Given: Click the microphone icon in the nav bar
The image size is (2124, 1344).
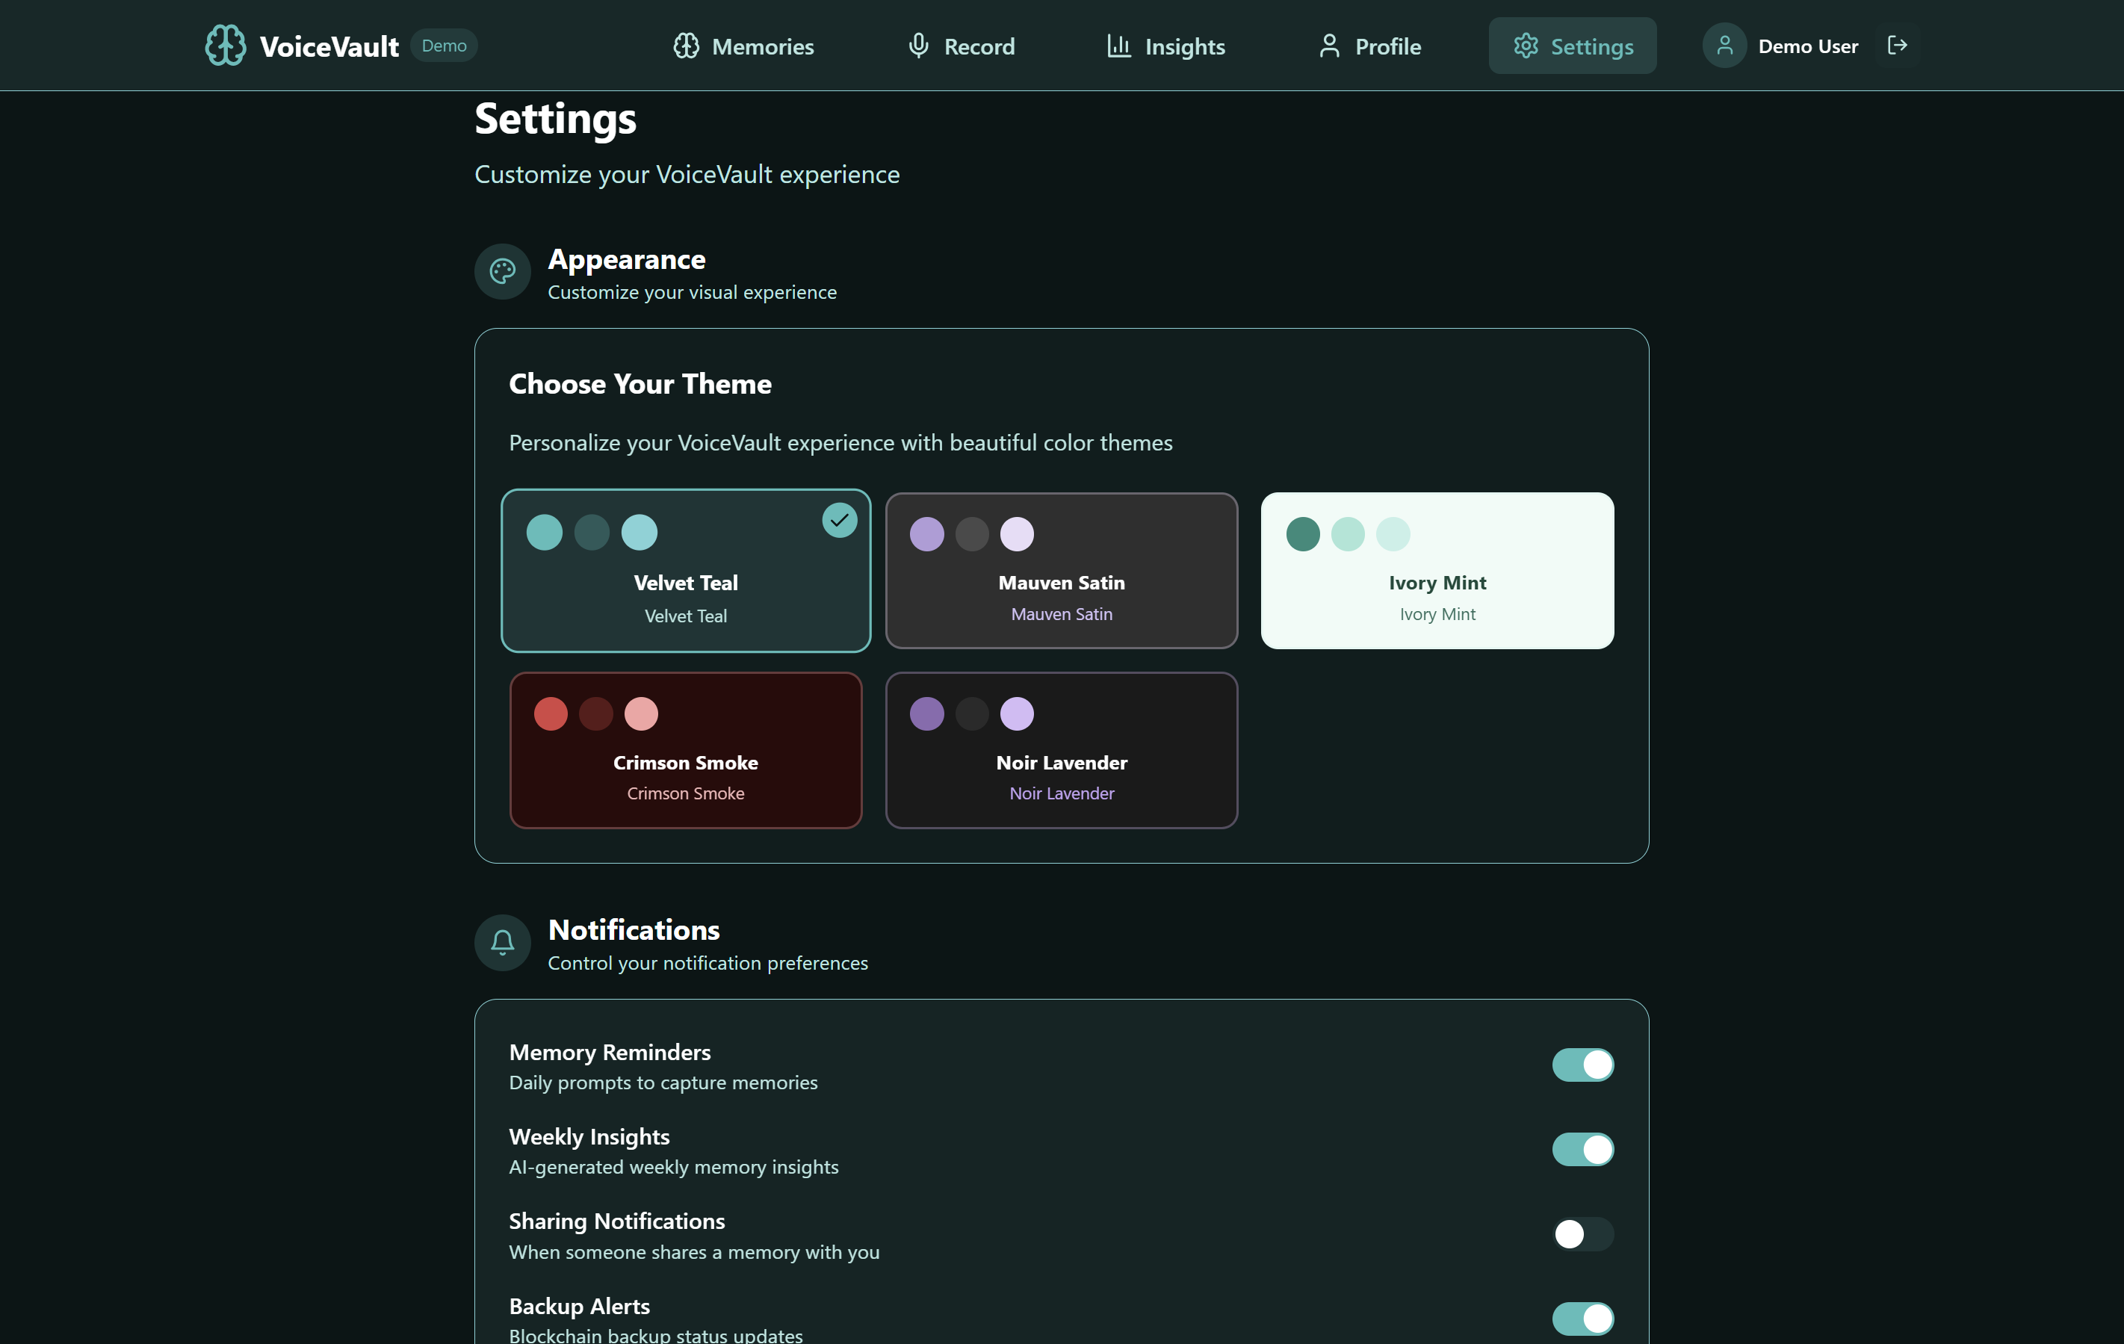Looking at the screenshot, I should (918, 45).
